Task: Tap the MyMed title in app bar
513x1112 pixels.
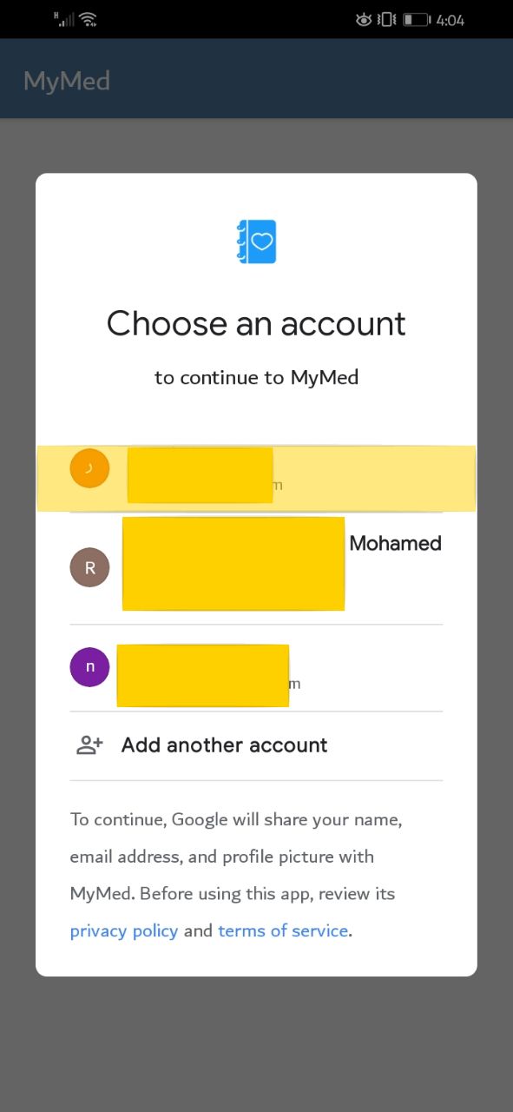Action: click(x=67, y=81)
